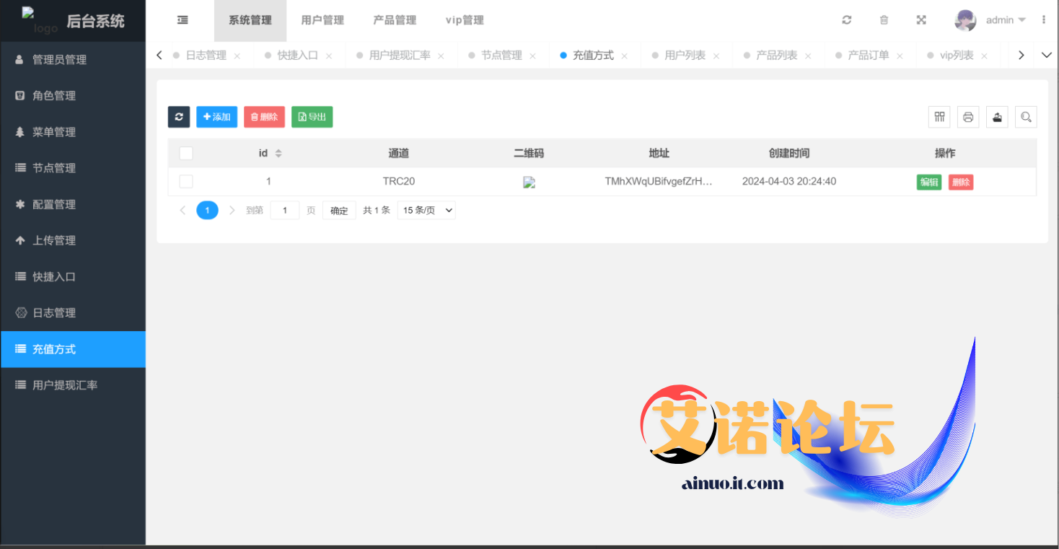Click the blue 添加 button
Image resolution: width=1059 pixels, height=549 pixels.
pos(216,117)
